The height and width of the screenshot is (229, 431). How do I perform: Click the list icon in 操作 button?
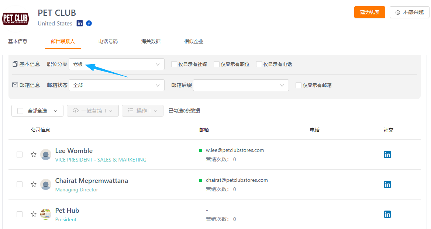click(131, 110)
